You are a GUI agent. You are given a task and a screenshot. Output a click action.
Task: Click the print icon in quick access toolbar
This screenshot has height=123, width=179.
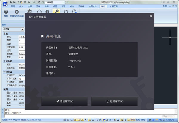pyautogui.click(x=26, y=2)
